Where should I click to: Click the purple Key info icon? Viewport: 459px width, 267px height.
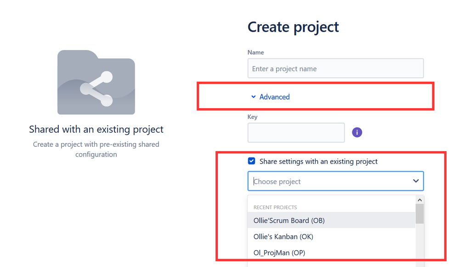[x=357, y=133]
